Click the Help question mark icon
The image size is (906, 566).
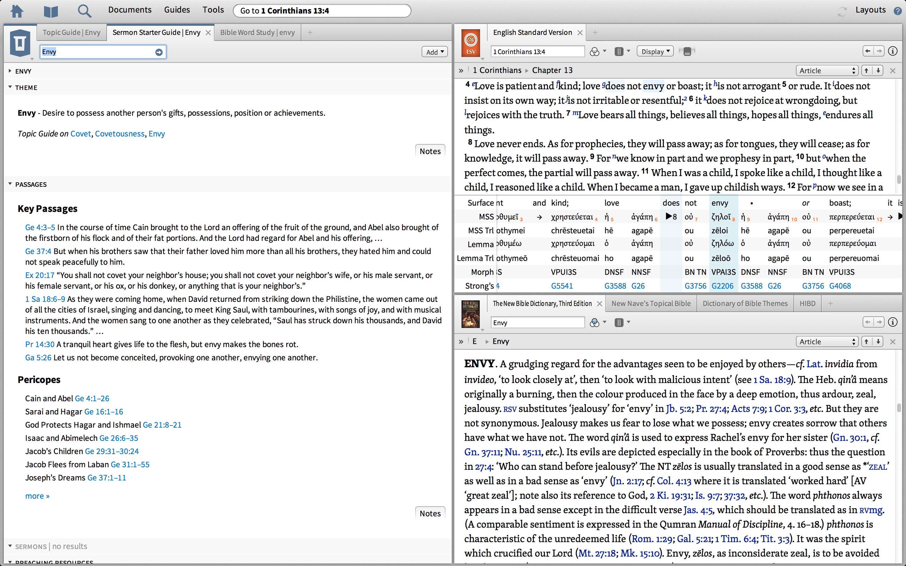[898, 11]
